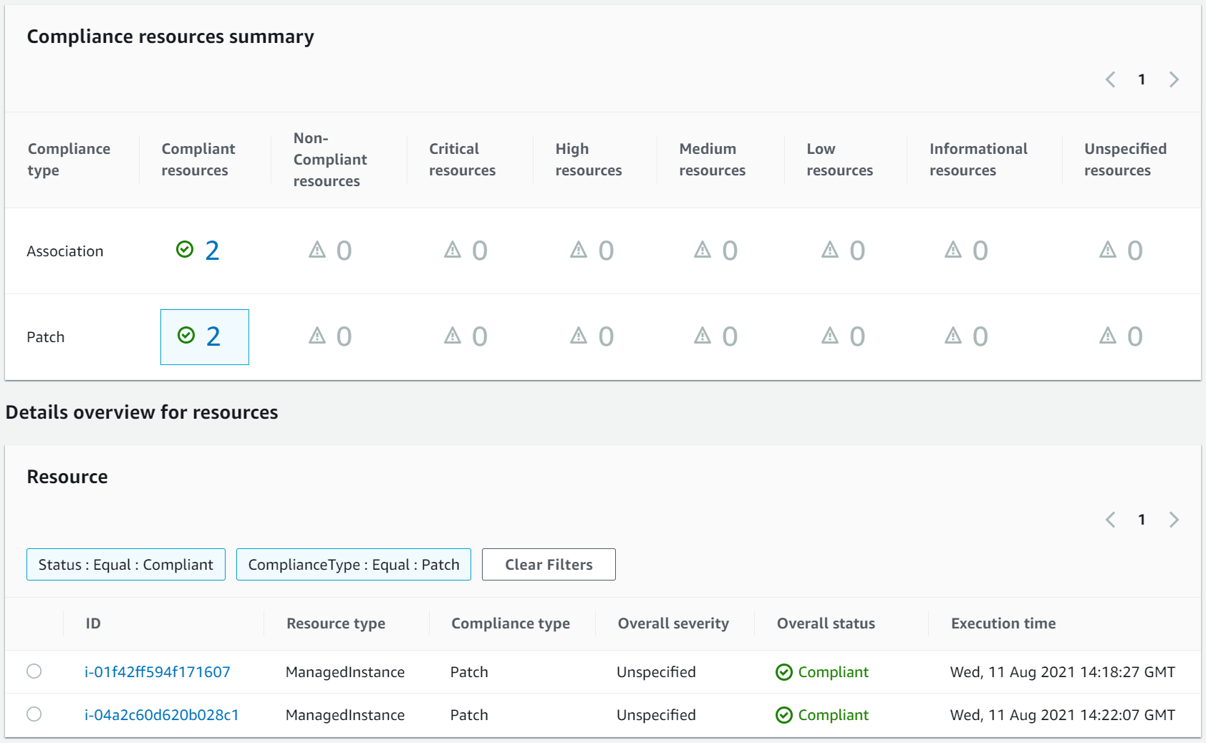Click warning icon for Association critical resources

pyautogui.click(x=453, y=249)
